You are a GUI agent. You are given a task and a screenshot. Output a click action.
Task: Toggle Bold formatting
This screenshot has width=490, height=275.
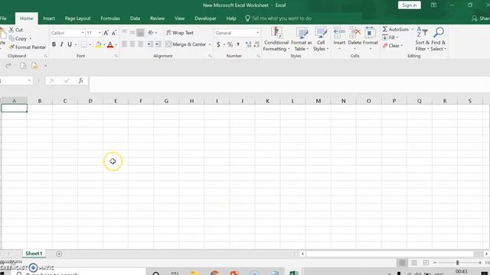pos(54,44)
